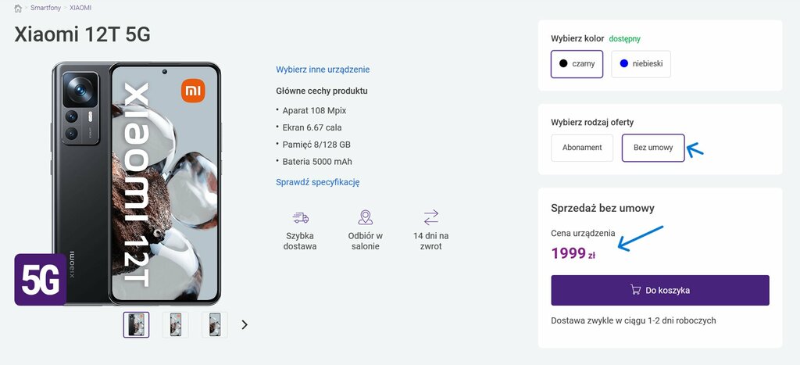Click the cart icon in Do koszyka
The width and height of the screenshot is (800, 365).
[x=636, y=290]
